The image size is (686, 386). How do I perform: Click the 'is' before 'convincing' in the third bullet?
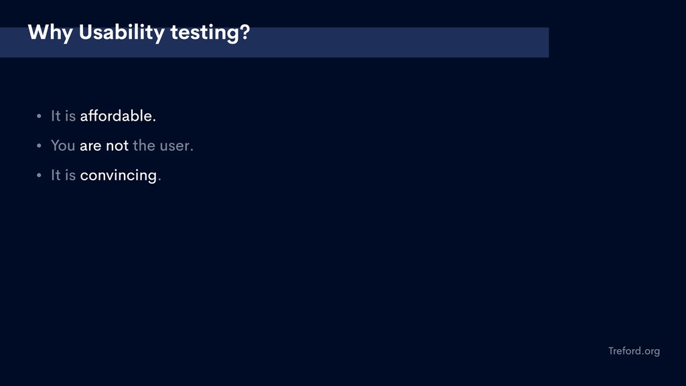pyautogui.click(x=70, y=175)
